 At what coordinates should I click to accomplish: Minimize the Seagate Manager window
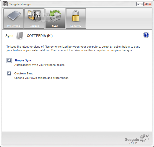point(140,4)
